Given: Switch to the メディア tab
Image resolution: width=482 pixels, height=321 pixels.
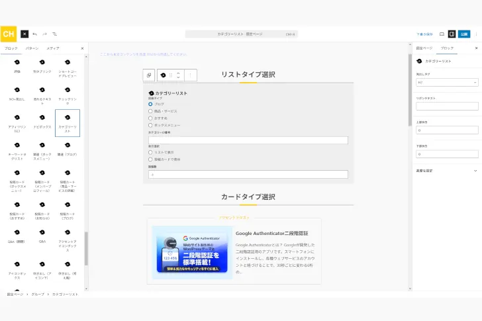Looking at the screenshot, I should [53, 48].
